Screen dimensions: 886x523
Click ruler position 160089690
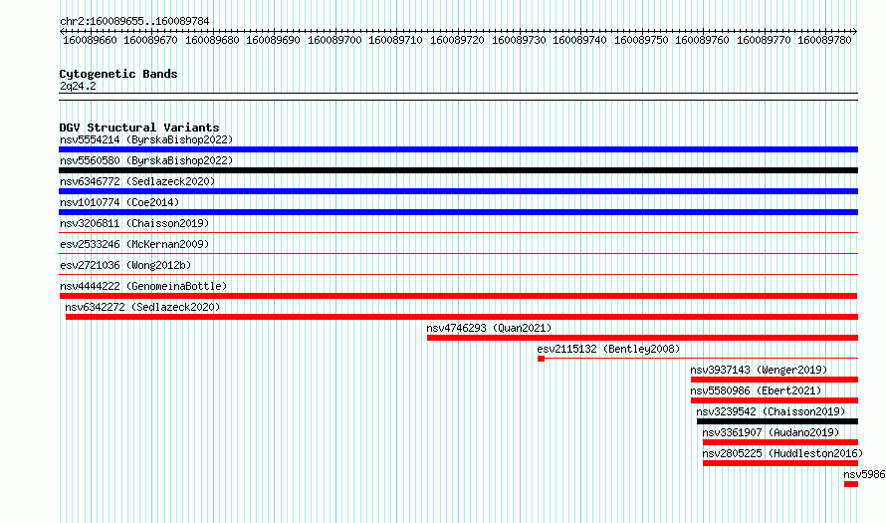(x=274, y=40)
